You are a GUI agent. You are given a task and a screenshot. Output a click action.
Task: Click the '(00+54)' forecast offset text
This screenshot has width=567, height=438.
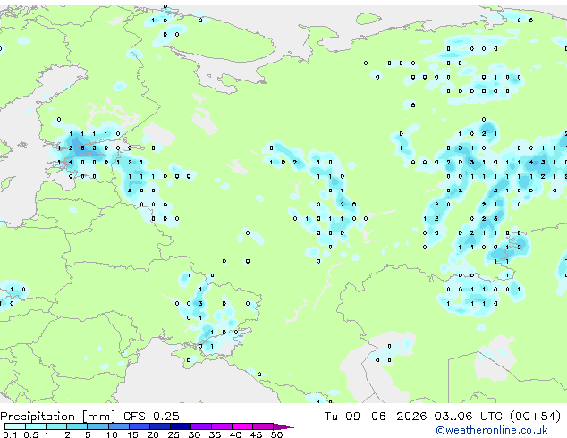[x=536, y=417]
